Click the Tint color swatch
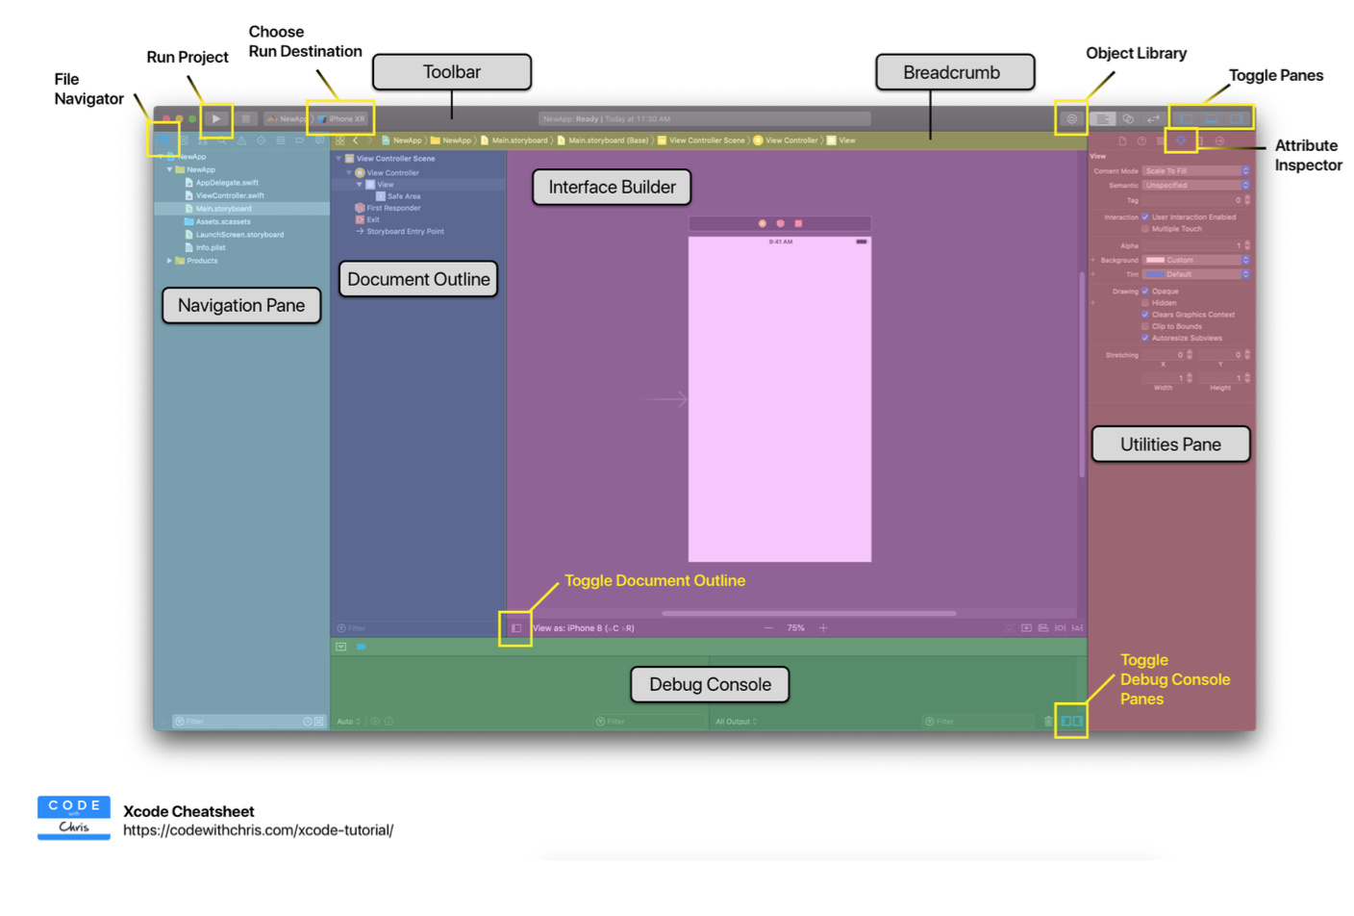The image size is (1354, 916). 1155,274
